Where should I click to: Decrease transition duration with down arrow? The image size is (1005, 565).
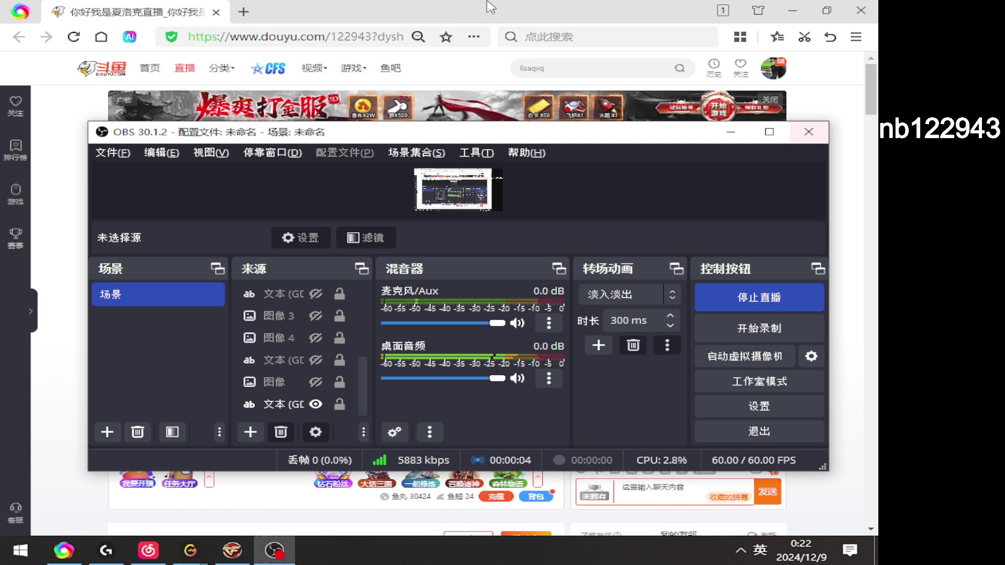click(x=670, y=325)
